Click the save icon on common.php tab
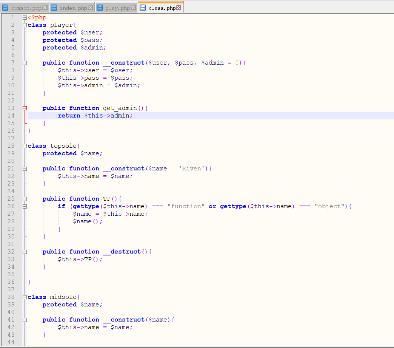The image size is (394, 348). pyautogui.click(x=5, y=8)
